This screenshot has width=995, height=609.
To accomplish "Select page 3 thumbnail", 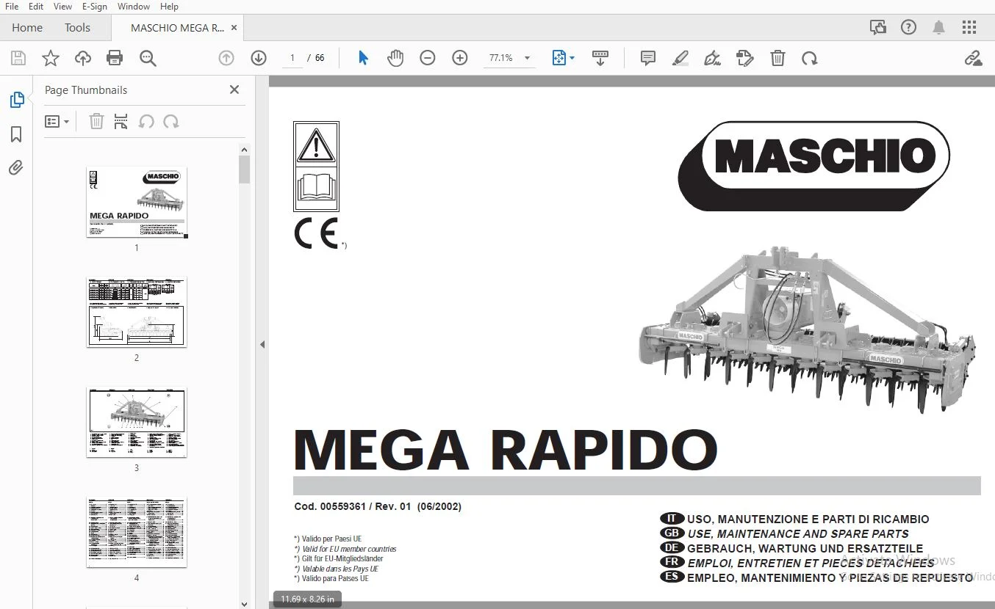I will pos(137,422).
